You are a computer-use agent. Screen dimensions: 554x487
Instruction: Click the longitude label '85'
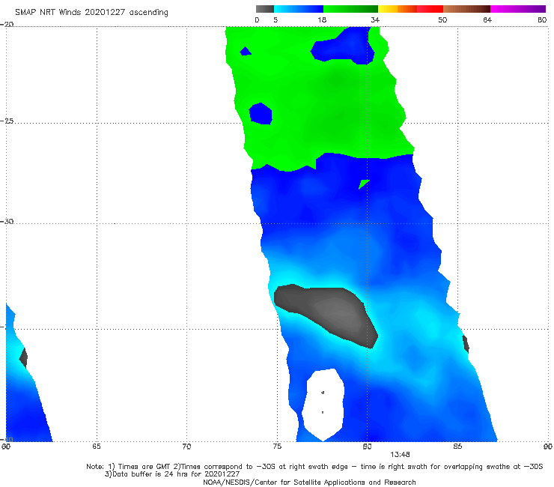point(457,447)
